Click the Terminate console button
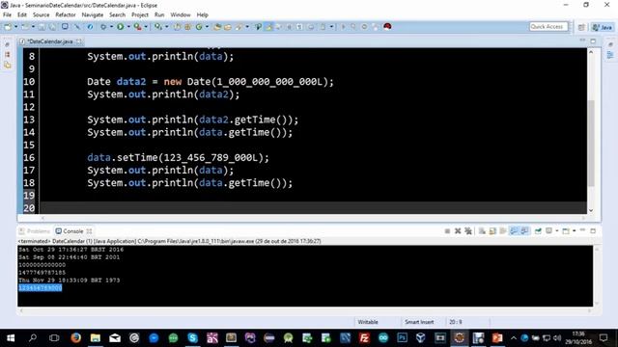618x347 pixels. [x=447, y=231]
